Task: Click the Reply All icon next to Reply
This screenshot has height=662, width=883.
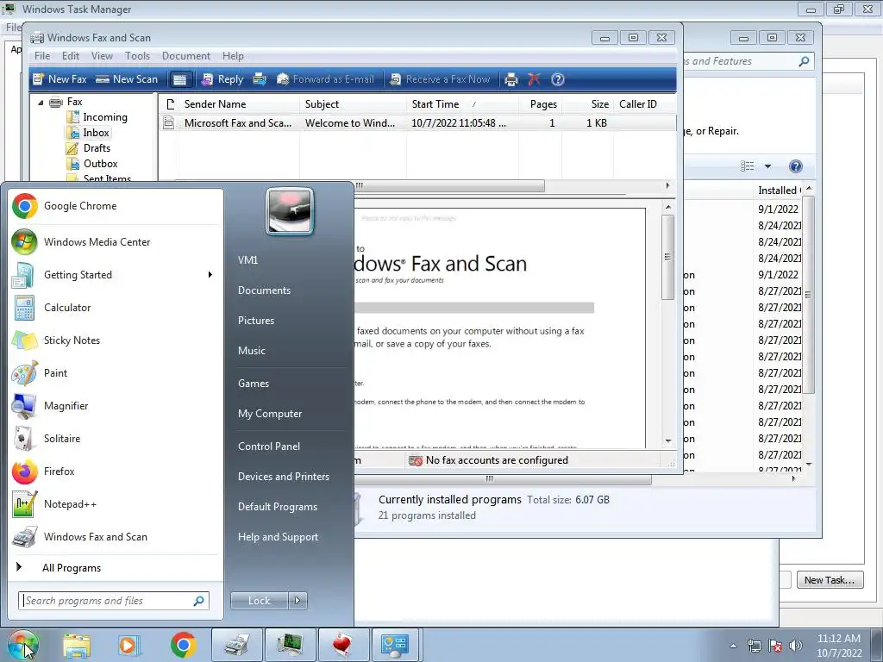Action: (260, 79)
